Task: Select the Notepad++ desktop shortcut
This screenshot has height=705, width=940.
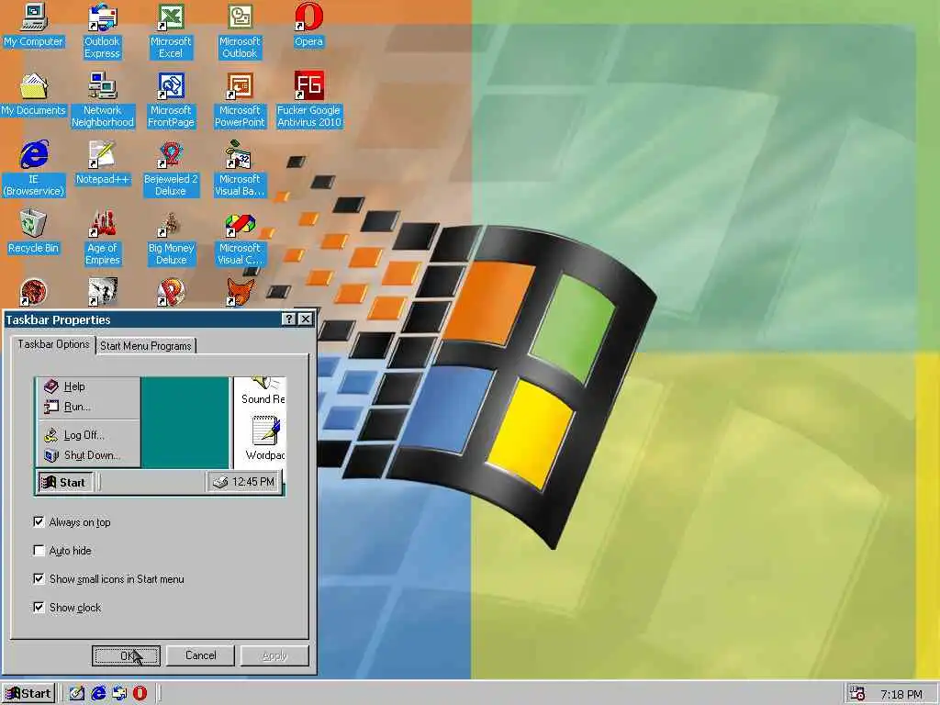Action: point(102,163)
